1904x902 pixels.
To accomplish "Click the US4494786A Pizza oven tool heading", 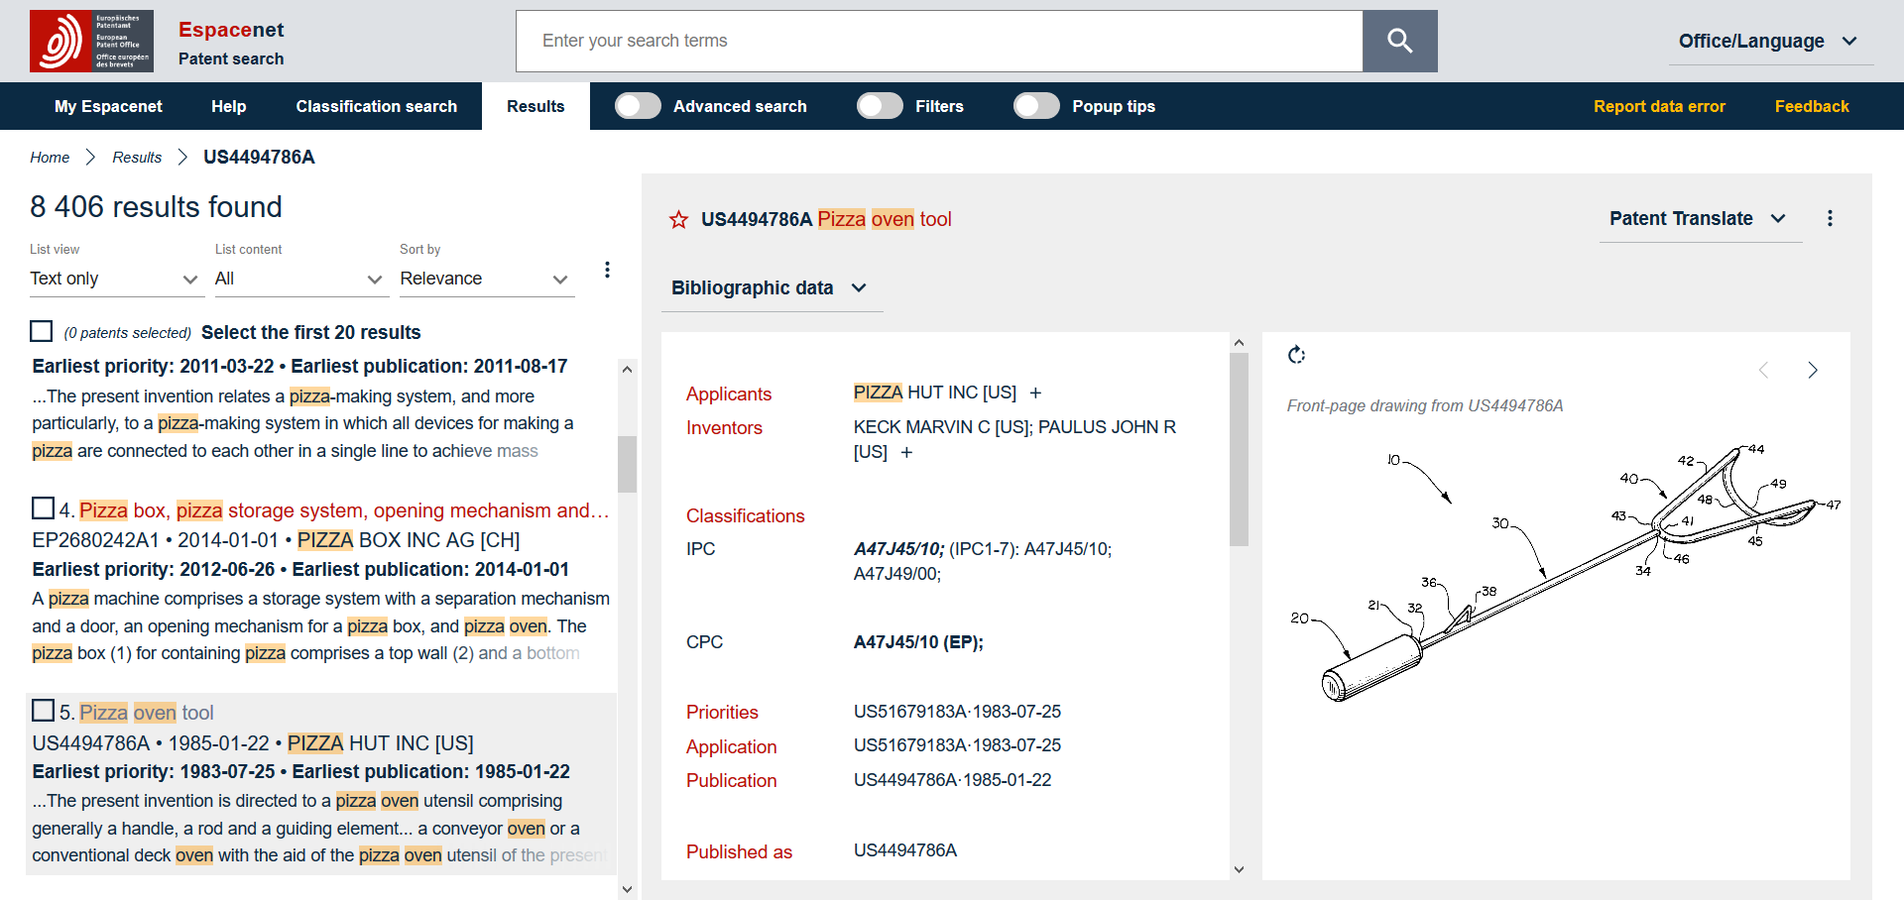I will (826, 219).
